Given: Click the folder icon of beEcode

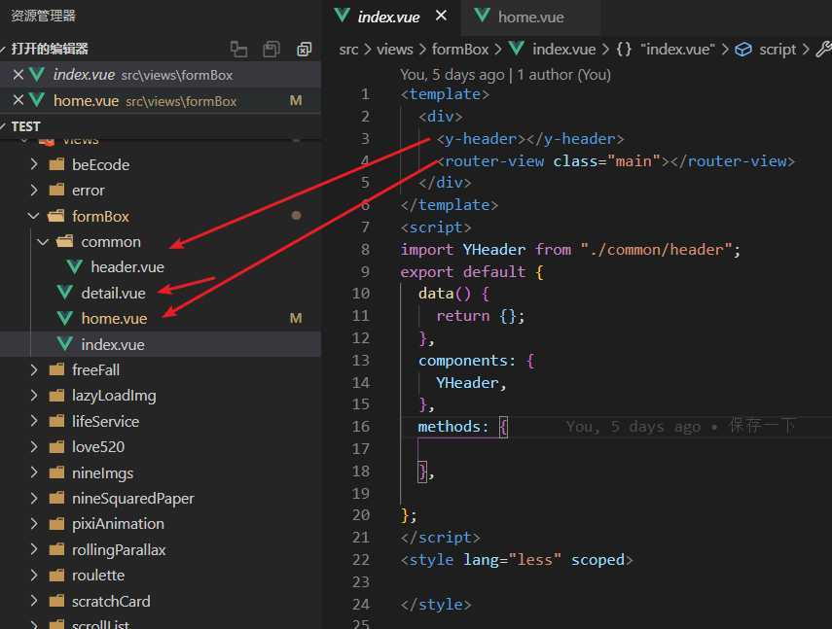Looking at the screenshot, I should click(56, 164).
